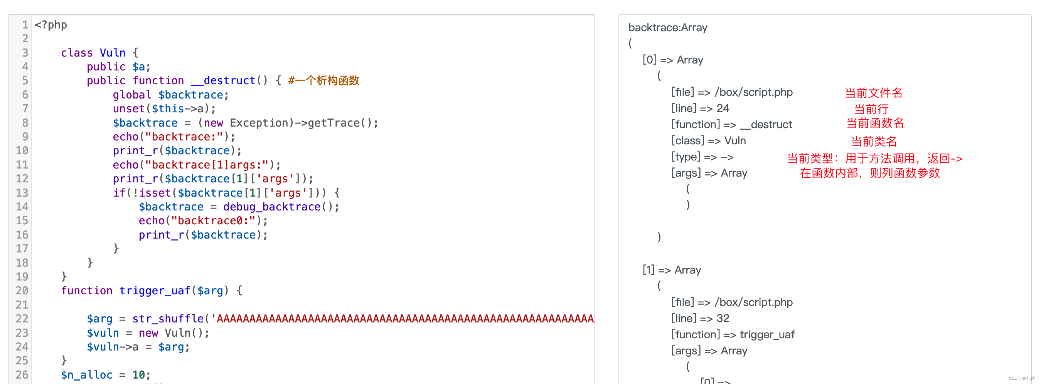Click red annotation '在函数内部，则列函数参数'
Image resolution: width=1041 pixels, height=384 pixels.
(870, 173)
